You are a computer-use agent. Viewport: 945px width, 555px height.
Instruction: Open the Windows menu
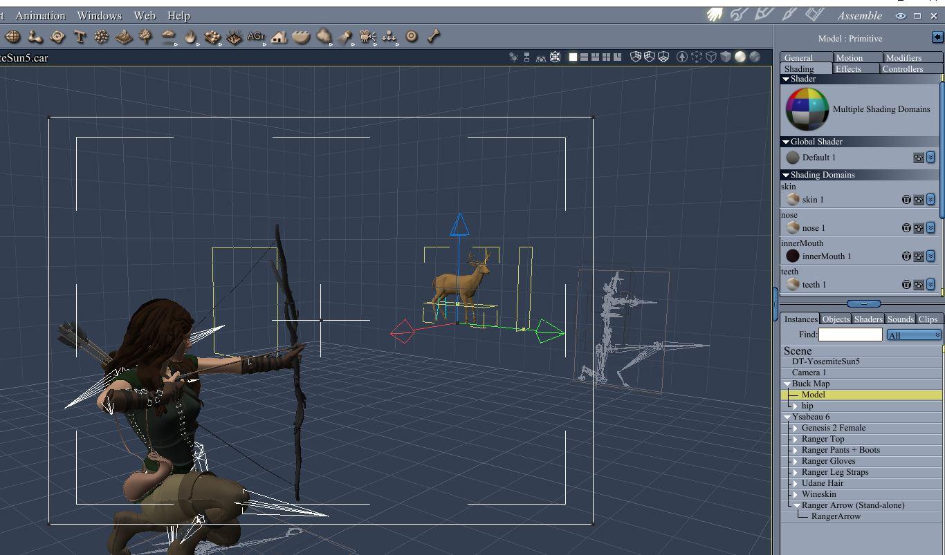click(99, 15)
